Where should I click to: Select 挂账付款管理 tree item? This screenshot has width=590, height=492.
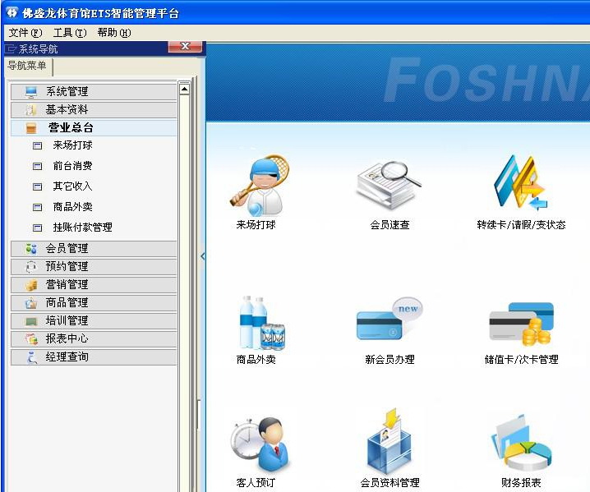(x=82, y=228)
